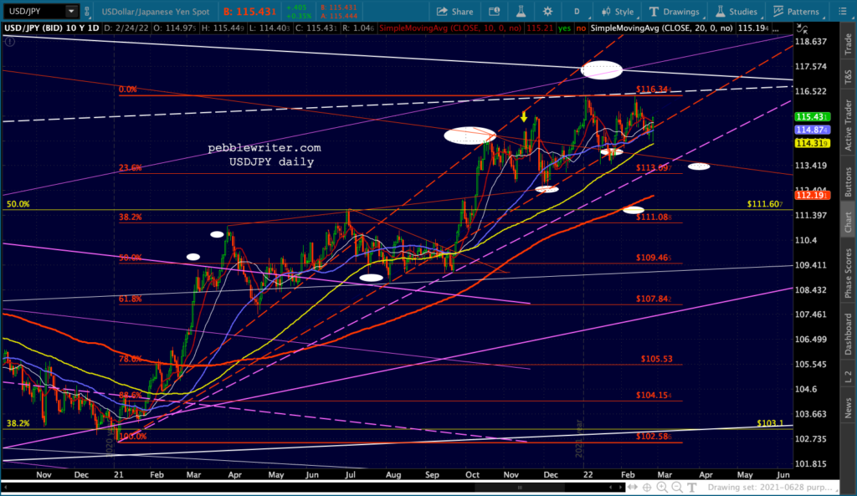The height and width of the screenshot is (496, 857).
Task: Click the $111.08 Fibonacci level label
Action: (x=654, y=217)
